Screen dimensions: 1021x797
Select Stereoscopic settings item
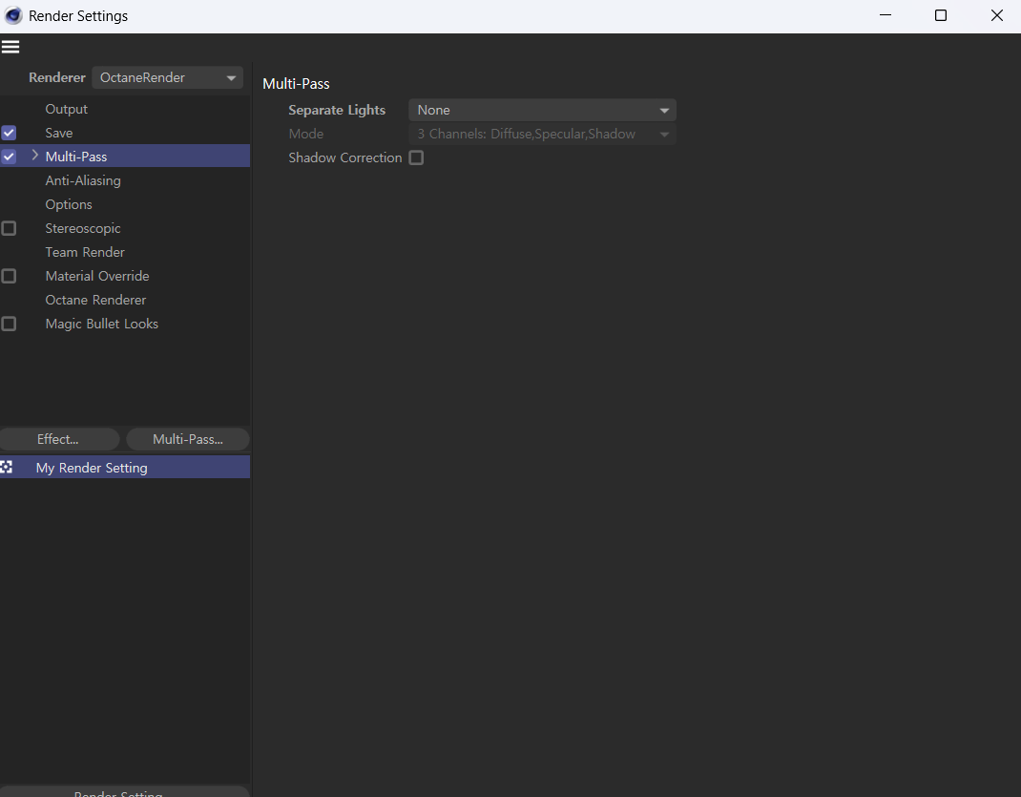click(83, 228)
